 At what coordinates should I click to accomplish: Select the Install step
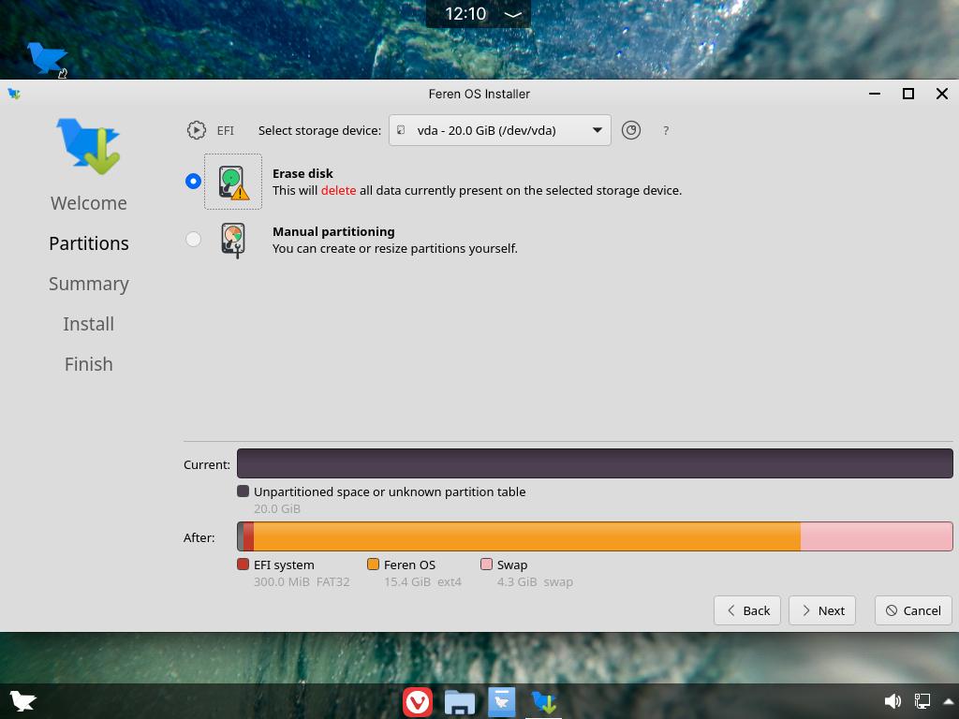pos(89,324)
